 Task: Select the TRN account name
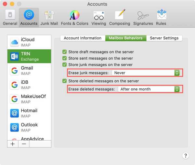click(x=25, y=54)
